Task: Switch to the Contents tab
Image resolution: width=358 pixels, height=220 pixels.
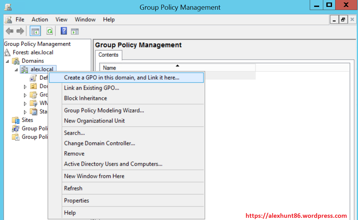Action: (x=108, y=55)
